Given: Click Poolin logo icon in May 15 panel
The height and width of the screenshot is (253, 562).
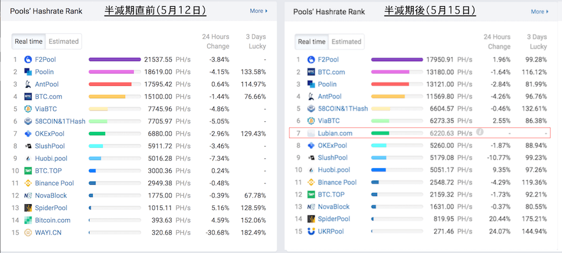Looking at the screenshot, I should (311, 84).
